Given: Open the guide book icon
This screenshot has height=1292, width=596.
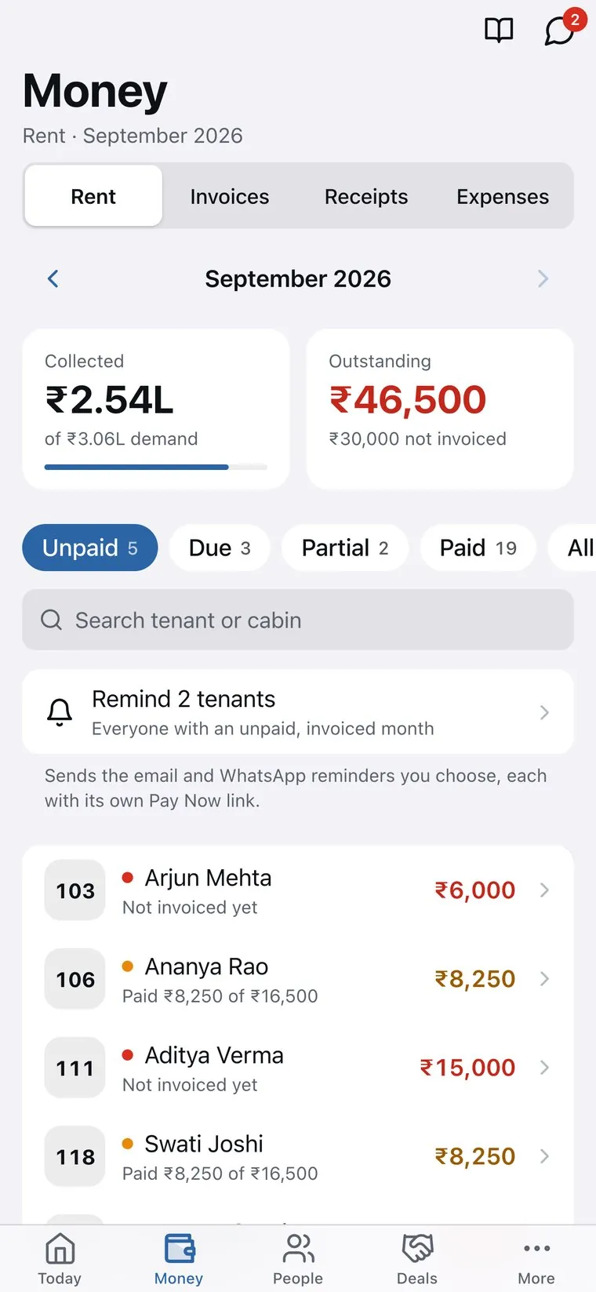Looking at the screenshot, I should [499, 31].
